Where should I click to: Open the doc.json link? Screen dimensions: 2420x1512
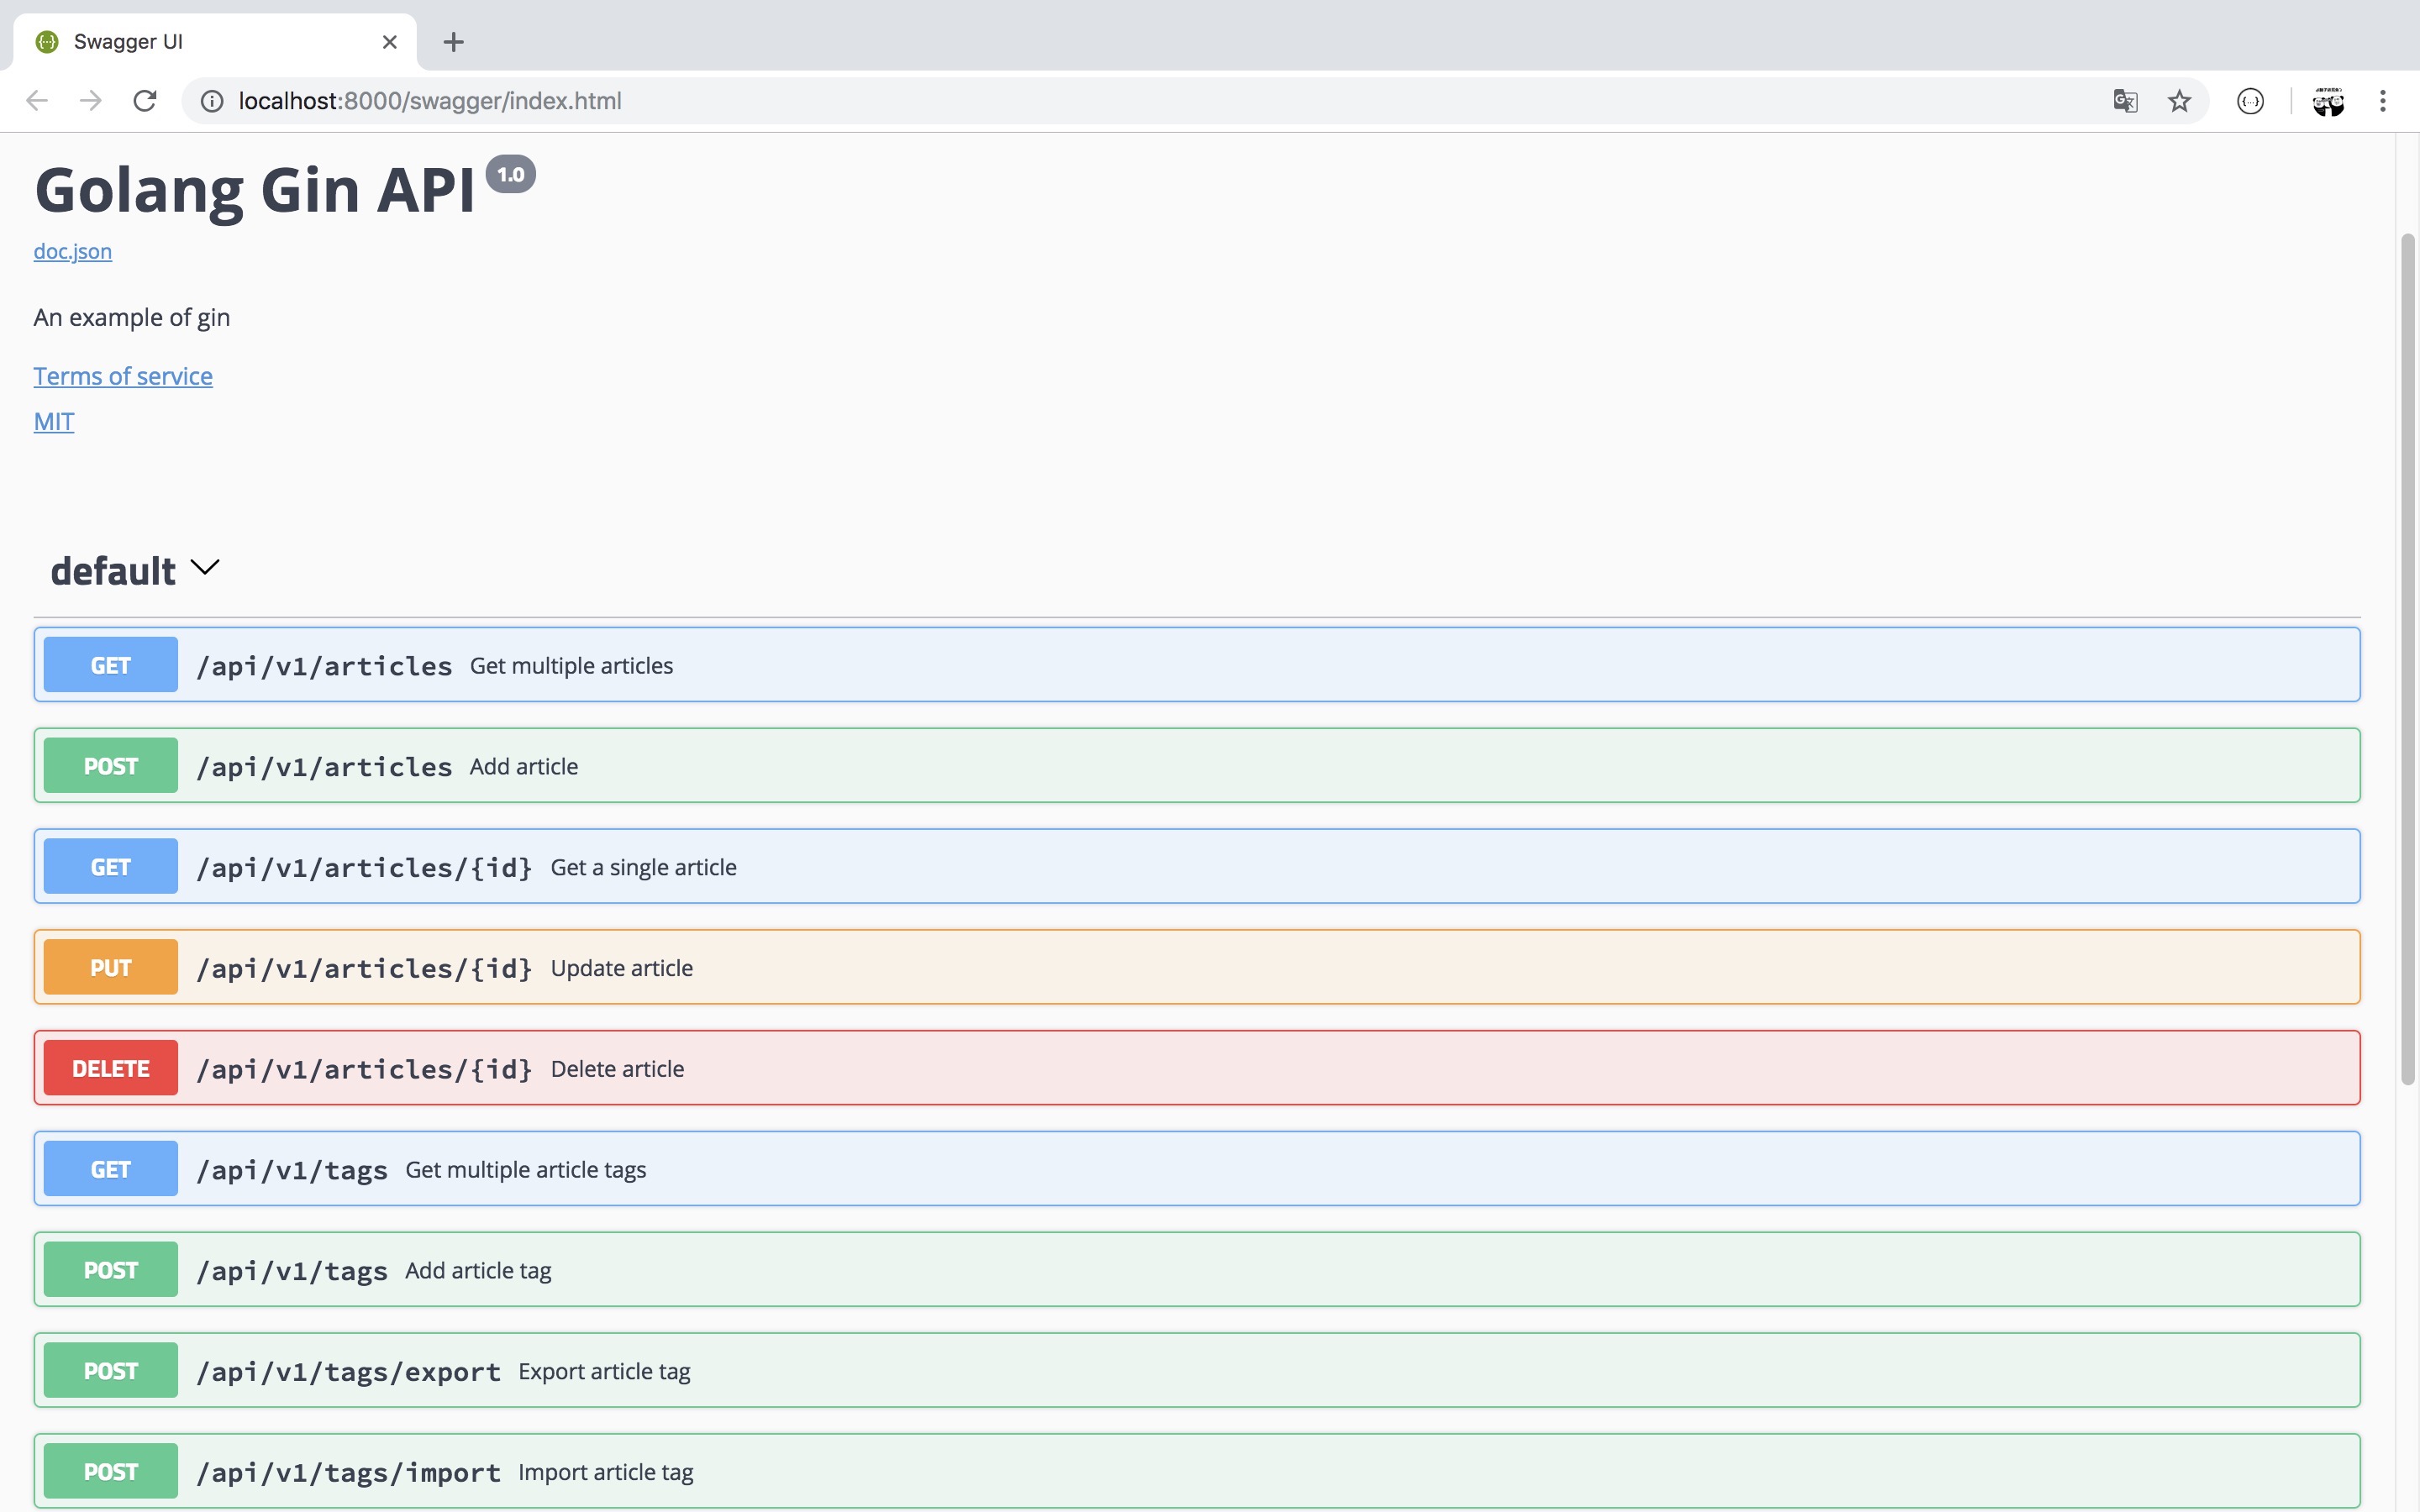click(73, 251)
